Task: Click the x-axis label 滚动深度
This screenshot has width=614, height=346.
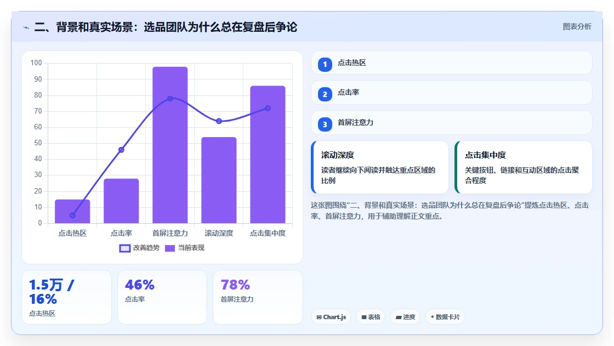Action: pos(219,233)
